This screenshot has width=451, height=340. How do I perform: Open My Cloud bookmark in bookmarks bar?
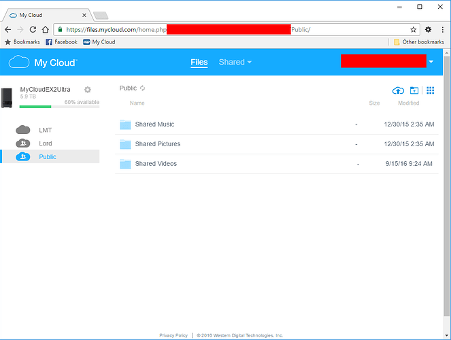[x=99, y=42]
